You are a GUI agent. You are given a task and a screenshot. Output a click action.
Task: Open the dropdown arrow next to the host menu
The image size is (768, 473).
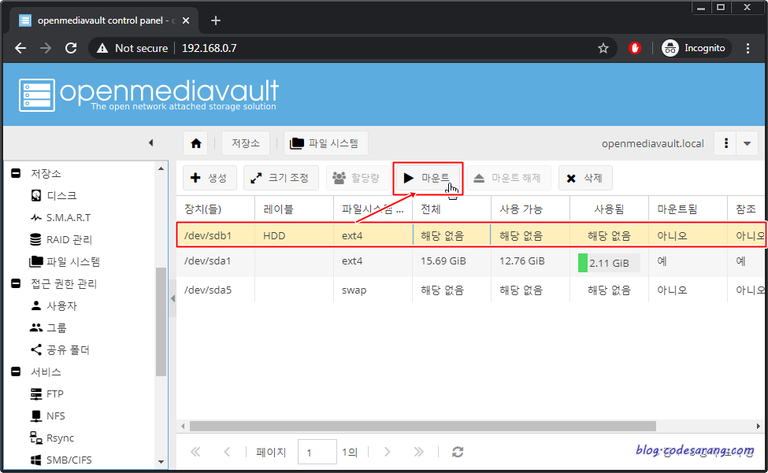pos(747,143)
